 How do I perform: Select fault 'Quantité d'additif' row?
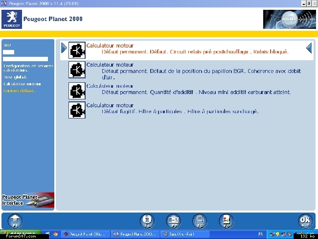[x=186, y=91]
